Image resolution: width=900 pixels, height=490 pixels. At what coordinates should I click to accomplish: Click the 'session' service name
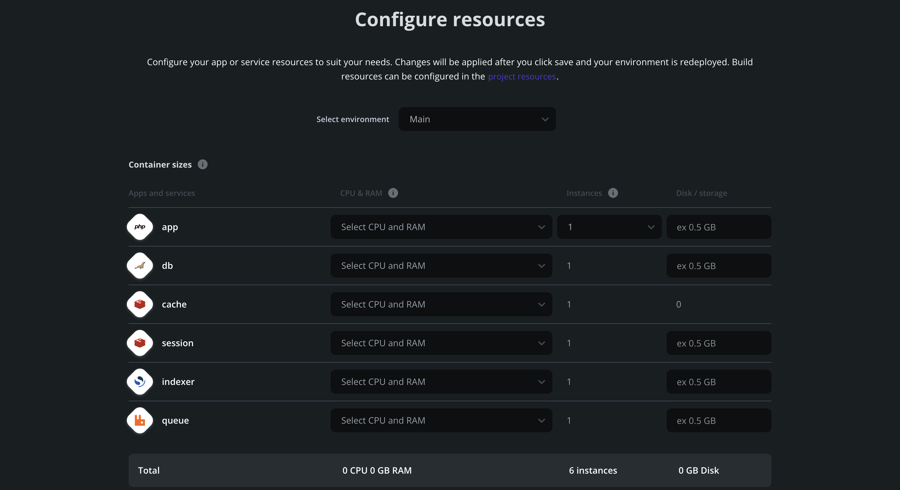click(x=177, y=343)
